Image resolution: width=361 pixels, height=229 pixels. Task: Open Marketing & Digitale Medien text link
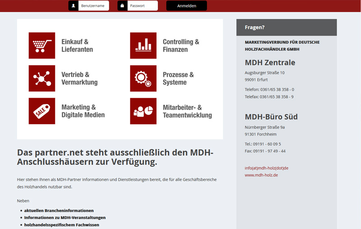click(83, 111)
